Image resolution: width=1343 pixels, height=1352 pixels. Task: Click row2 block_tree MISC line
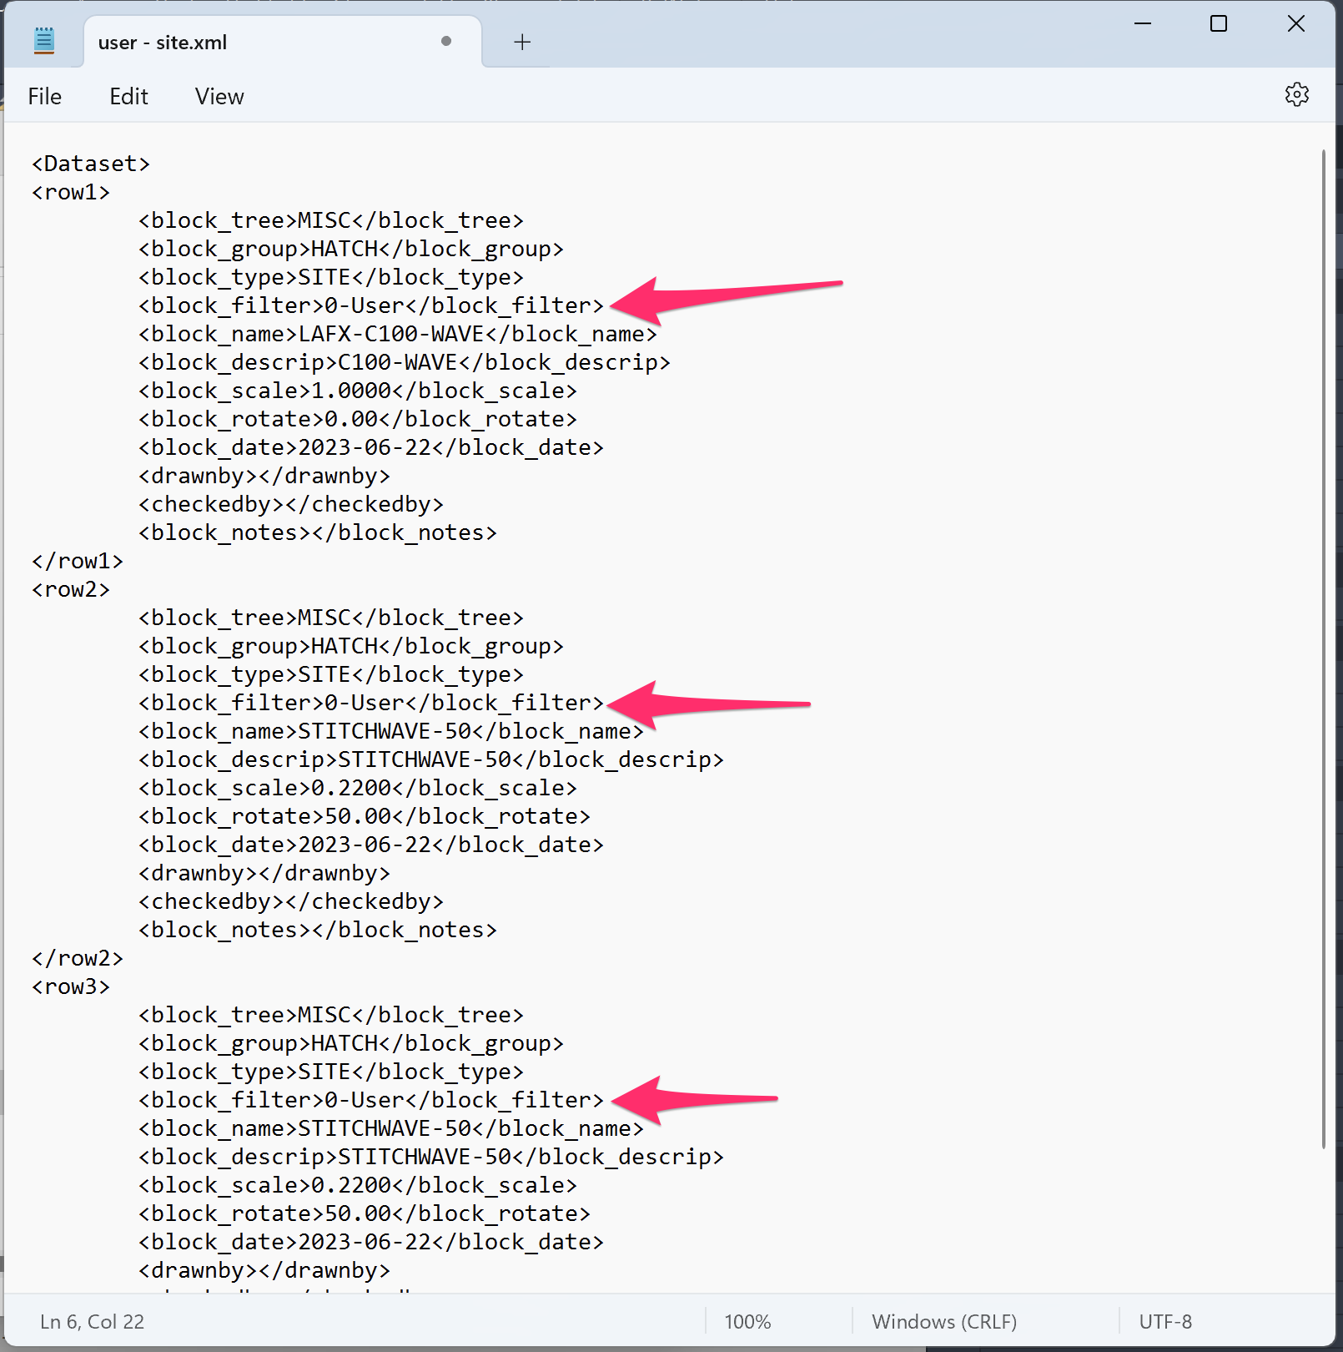[331, 618]
